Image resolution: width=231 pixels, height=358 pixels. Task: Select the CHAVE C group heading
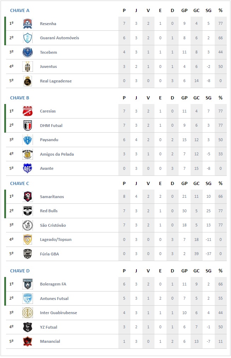point(19,183)
